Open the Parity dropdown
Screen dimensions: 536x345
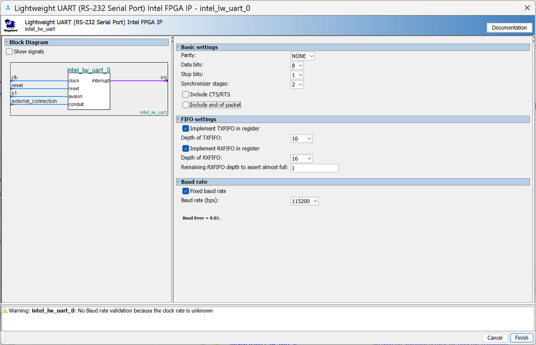click(x=302, y=56)
